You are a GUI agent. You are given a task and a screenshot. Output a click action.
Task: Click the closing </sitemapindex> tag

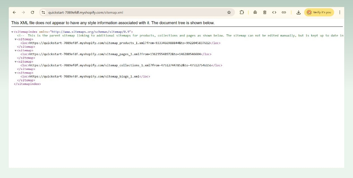[x=27, y=84]
